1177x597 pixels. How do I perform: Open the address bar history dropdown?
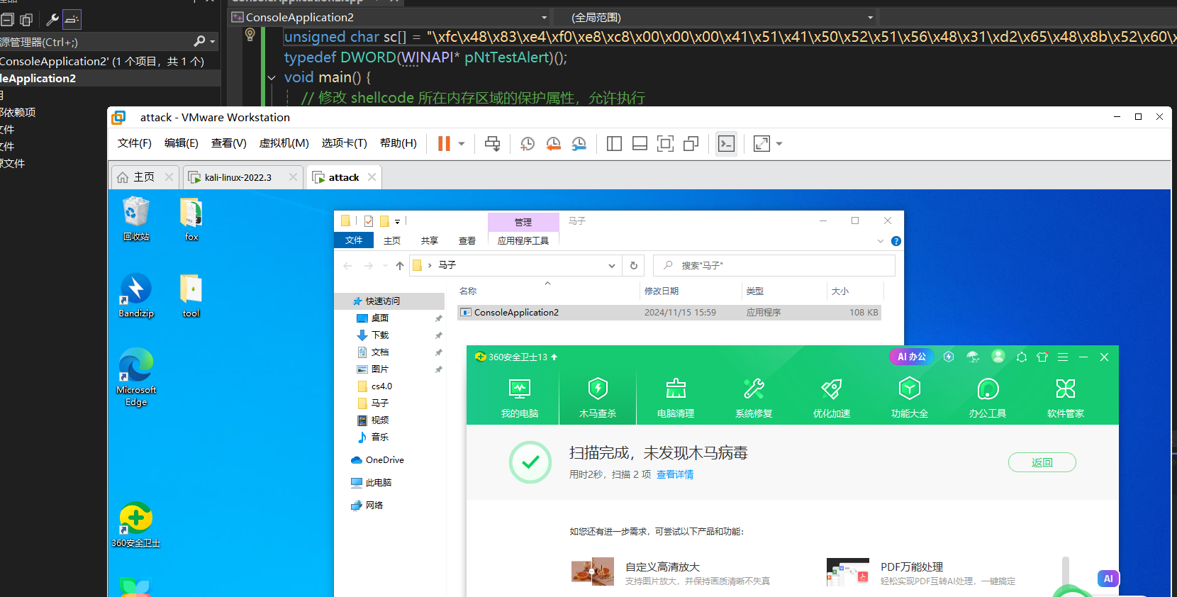612,265
